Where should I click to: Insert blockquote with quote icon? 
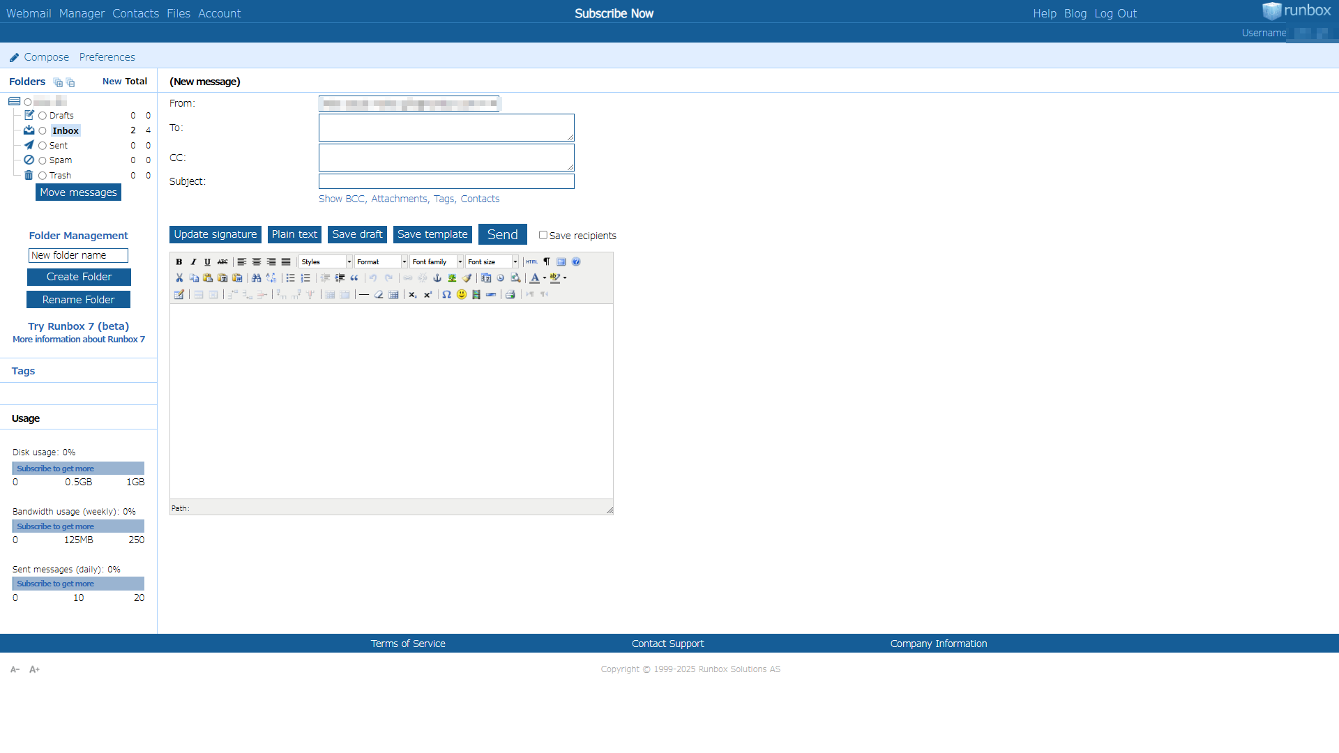click(x=354, y=278)
